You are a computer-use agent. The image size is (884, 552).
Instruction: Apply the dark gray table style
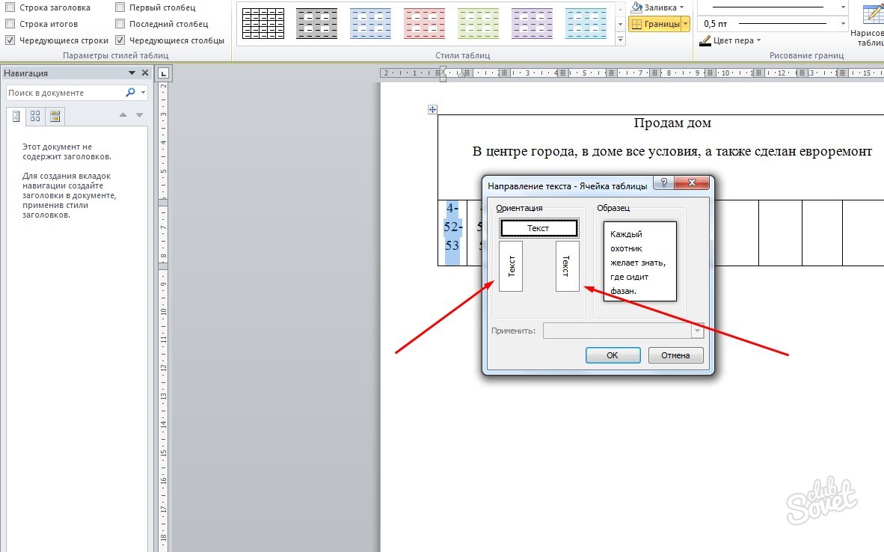point(317,24)
